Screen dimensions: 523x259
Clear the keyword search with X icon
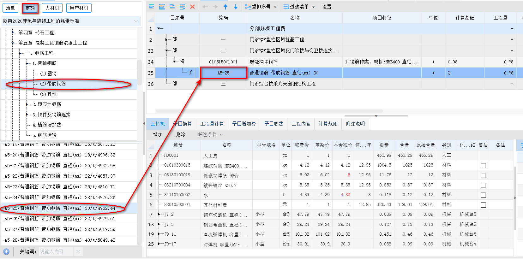pos(78,251)
